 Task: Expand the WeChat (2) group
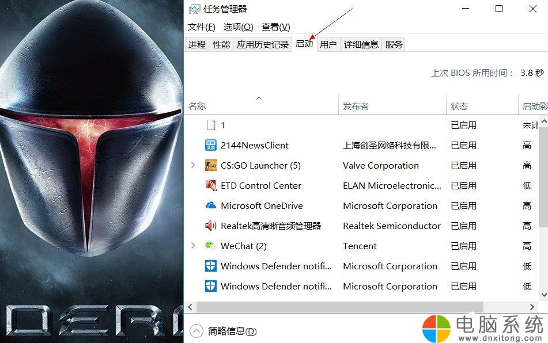pos(193,246)
